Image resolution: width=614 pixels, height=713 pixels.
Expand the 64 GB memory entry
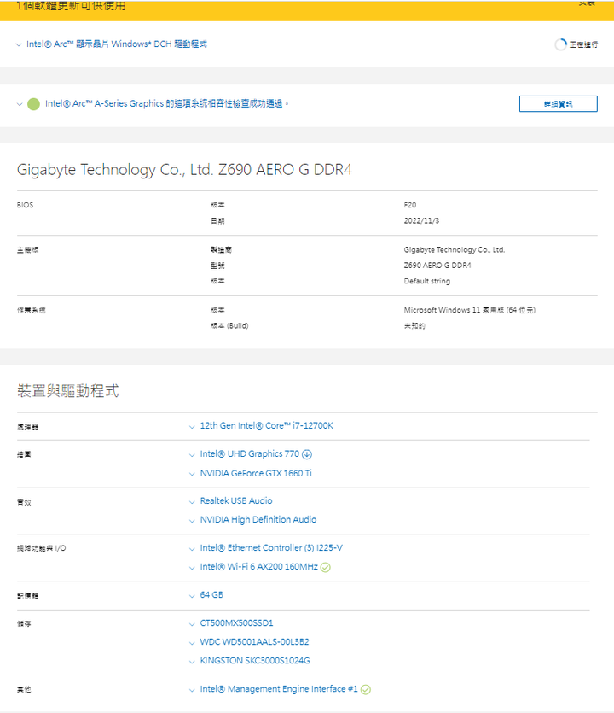[x=192, y=596]
